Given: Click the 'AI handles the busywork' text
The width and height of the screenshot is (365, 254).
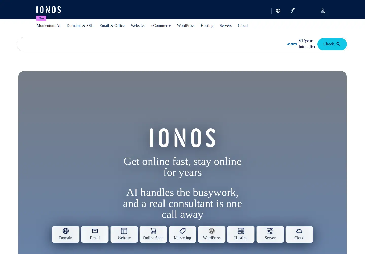Looking at the screenshot, I should pos(182,203).
